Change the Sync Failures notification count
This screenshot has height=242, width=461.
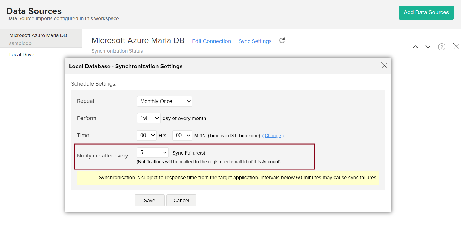pyautogui.click(x=152, y=152)
